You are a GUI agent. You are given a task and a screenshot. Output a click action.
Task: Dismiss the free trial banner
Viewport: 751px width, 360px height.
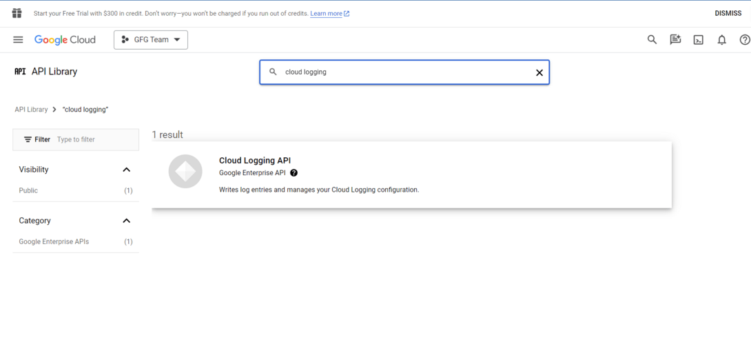[x=728, y=13]
